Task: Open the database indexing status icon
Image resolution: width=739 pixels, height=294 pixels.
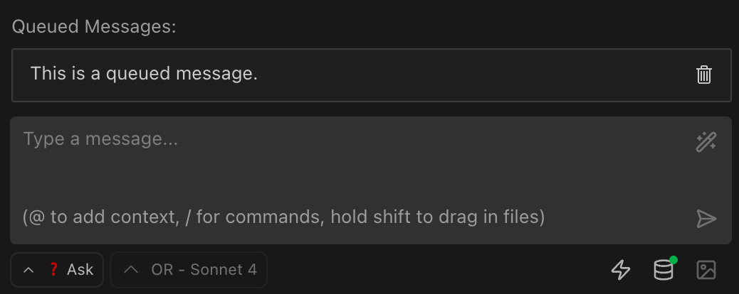Action: click(663, 271)
